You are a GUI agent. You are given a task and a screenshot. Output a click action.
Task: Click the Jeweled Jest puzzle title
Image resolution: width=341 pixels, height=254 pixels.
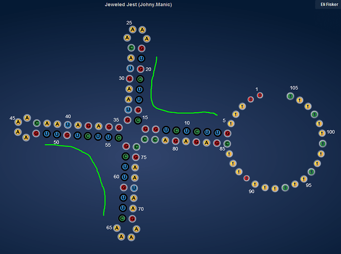coord(138,5)
